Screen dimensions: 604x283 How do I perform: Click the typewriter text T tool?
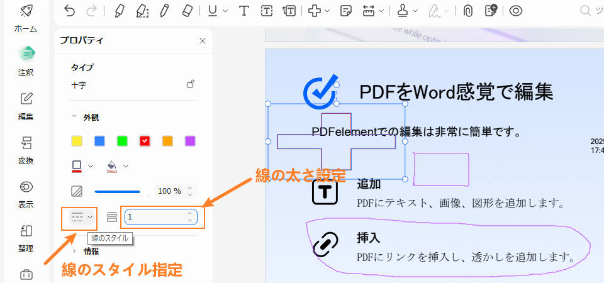pos(244,10)
